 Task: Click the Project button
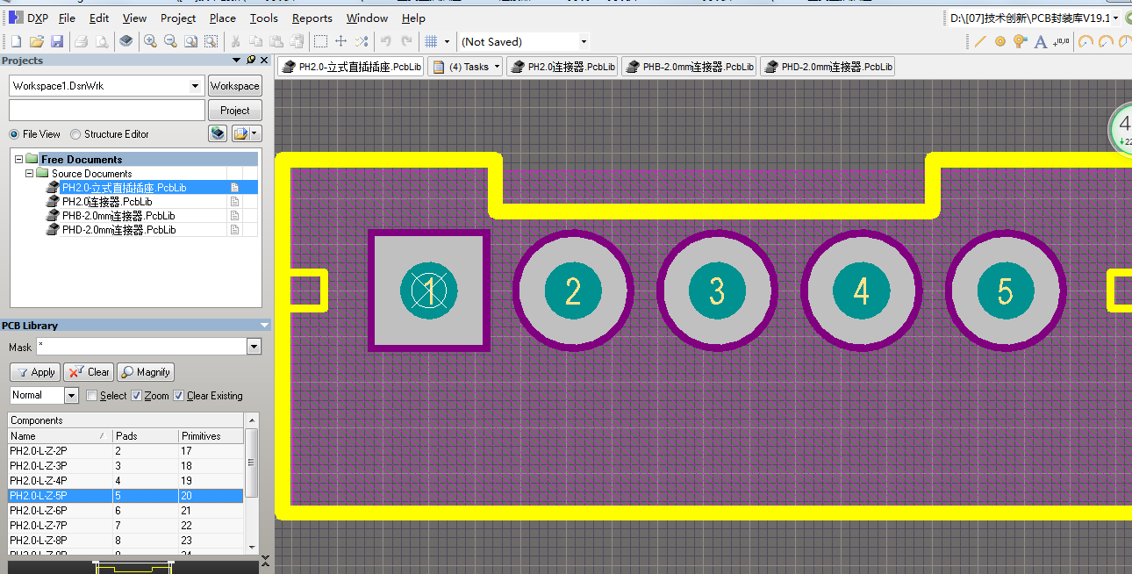[234, 111]
